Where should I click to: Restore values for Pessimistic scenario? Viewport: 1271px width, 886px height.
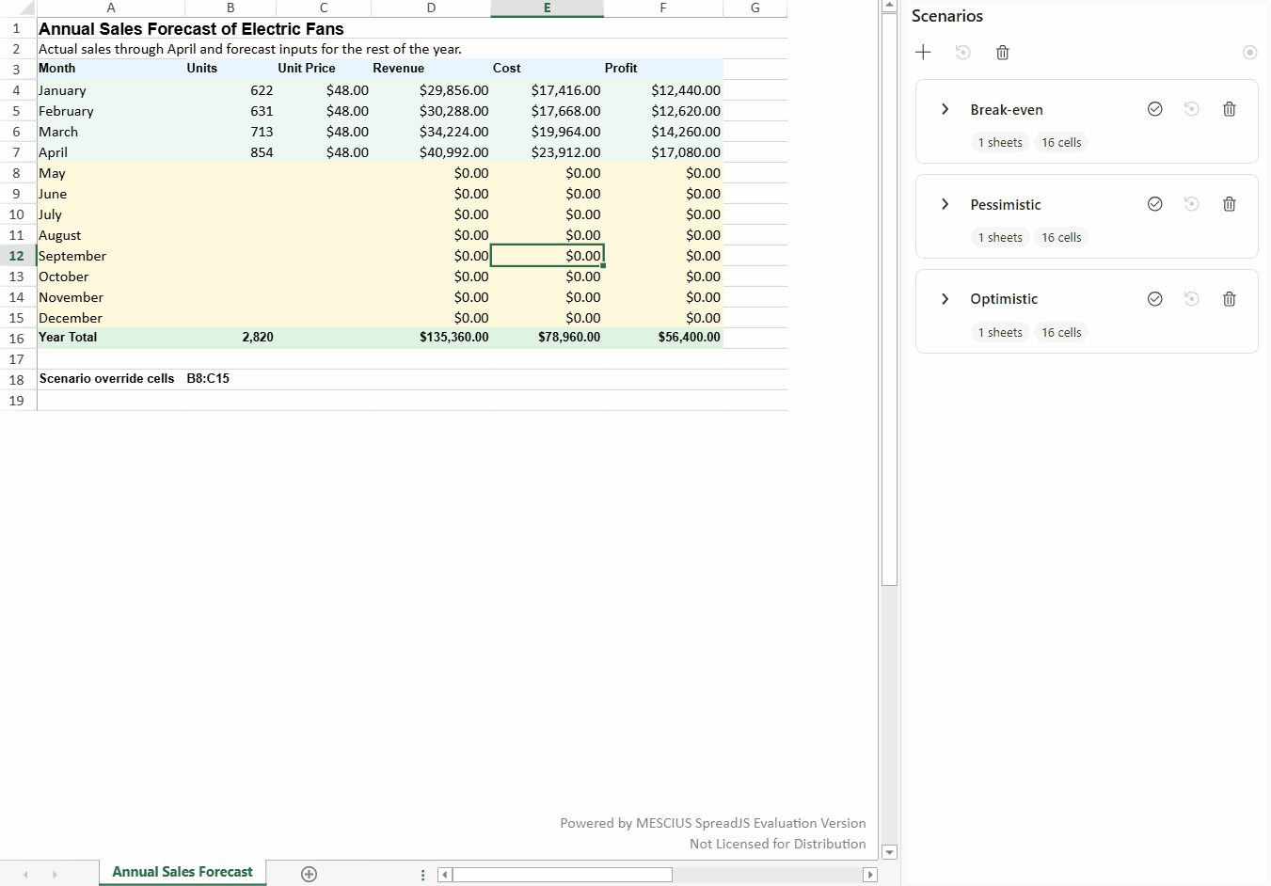pos(1191,204)
